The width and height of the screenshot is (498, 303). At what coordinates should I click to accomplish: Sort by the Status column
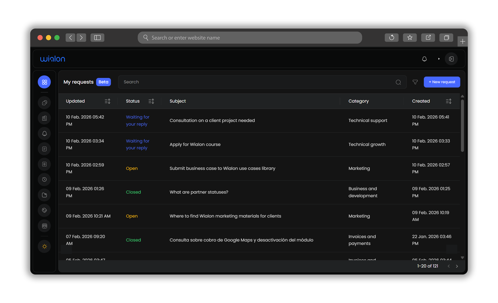click(151, 101)
